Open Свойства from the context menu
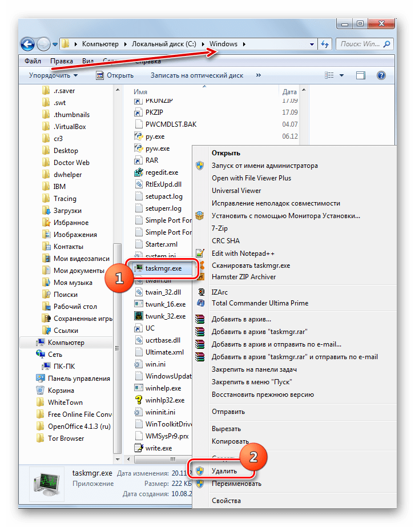The width and height of the screenshot is (415, 527). click(226, 500)
